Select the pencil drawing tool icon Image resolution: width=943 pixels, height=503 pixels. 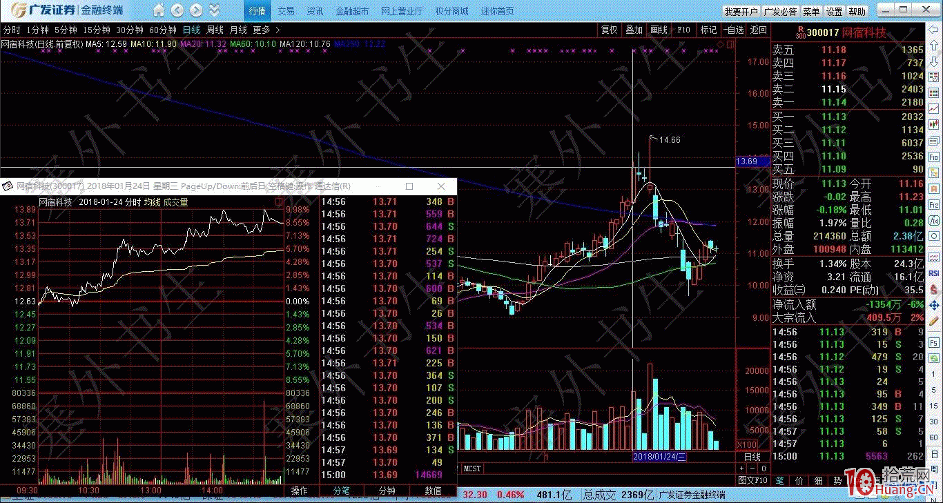pyautogui.click(x=934, y=321)
